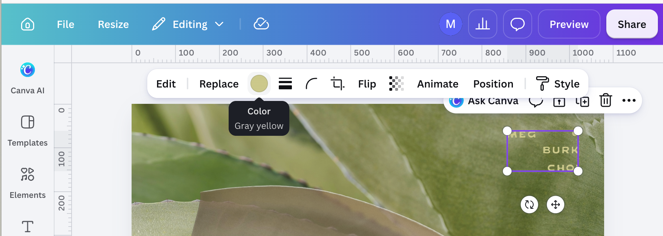Viewport: 663px width, 236px height.
Task: Open the border weight lines icon
Action: click(285, 84)
